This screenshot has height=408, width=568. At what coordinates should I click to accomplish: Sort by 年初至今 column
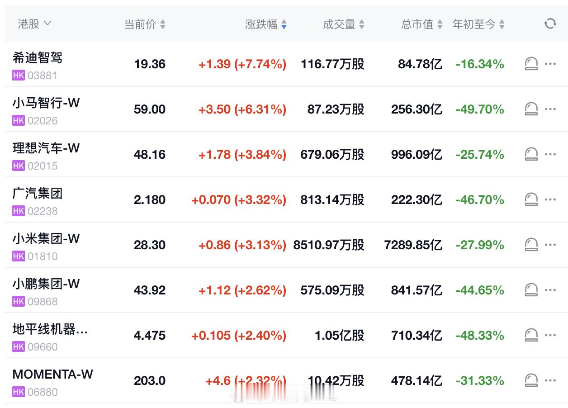pos(479,24)
